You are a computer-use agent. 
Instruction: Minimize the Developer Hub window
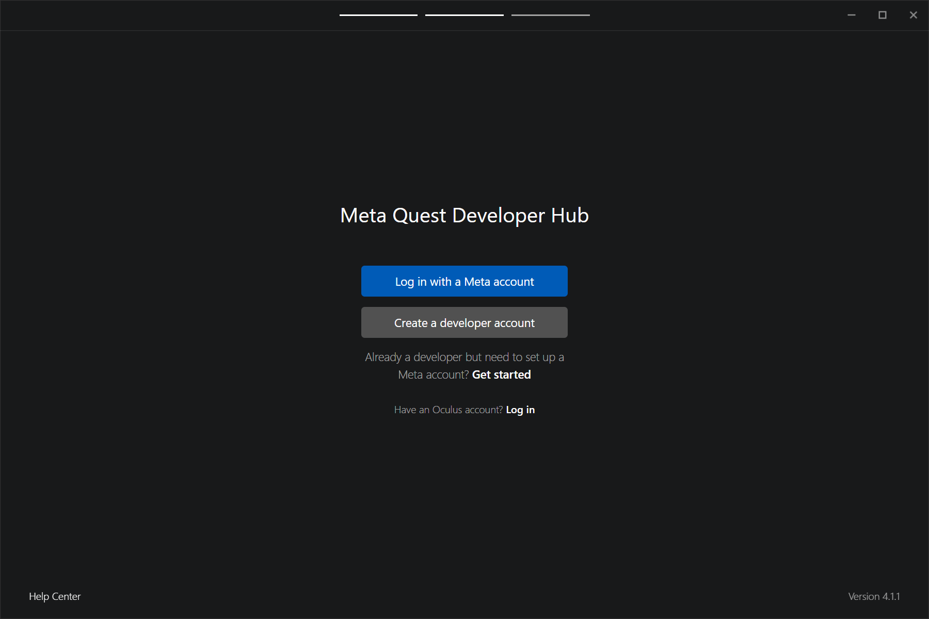pos(851,15)
